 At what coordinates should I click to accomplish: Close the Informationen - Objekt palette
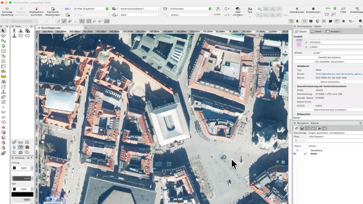295,26
